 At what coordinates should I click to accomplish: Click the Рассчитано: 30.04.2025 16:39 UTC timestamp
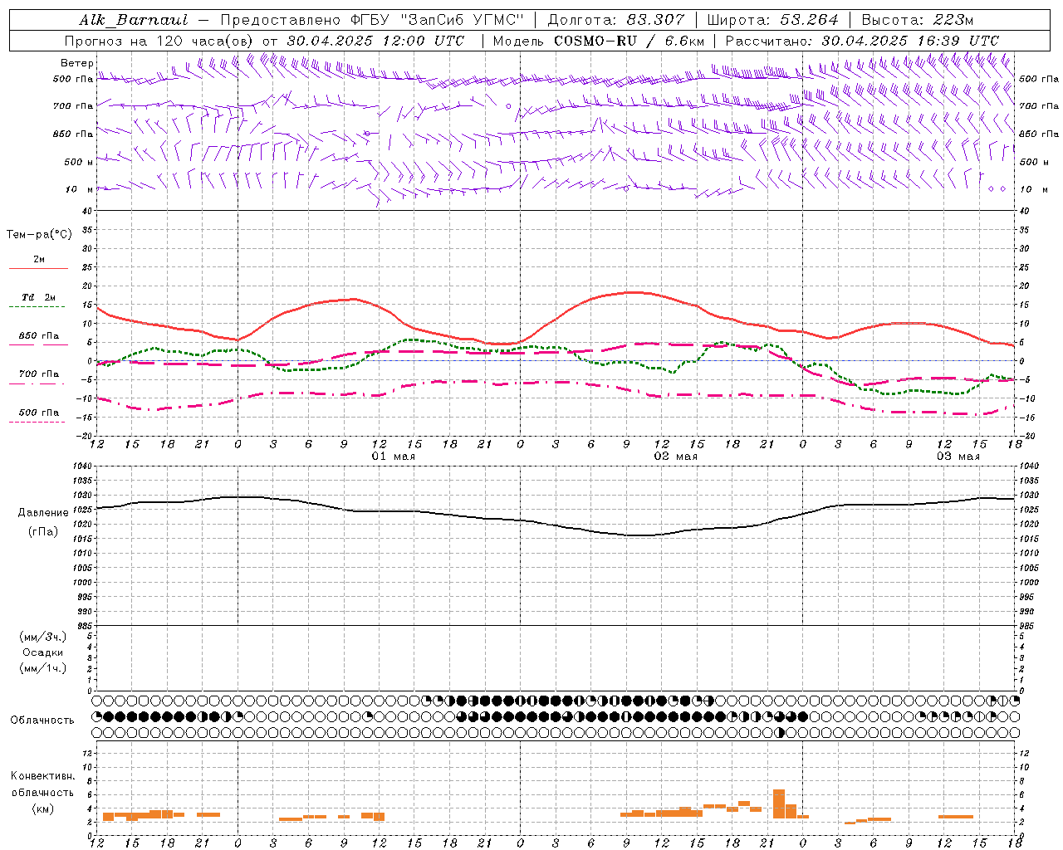[862, 41]
